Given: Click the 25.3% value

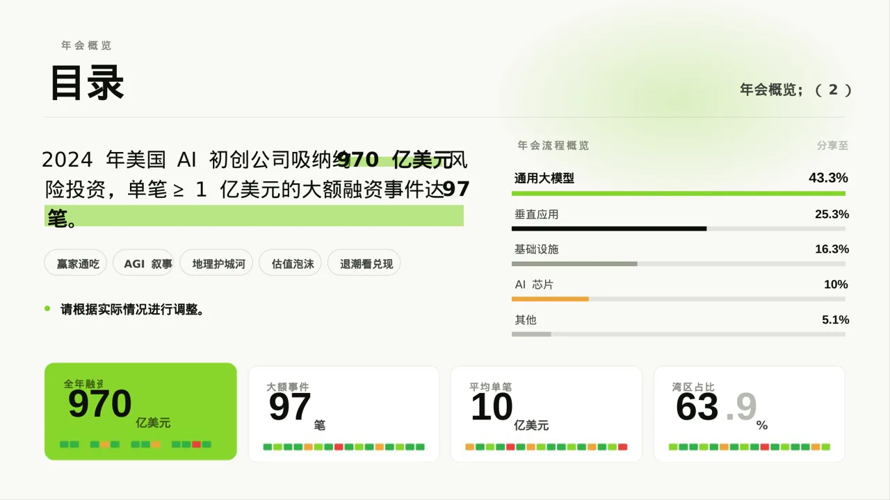Looking at the screenshot, I should (x=832, y=215).
